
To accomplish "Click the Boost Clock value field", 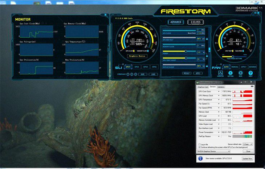I will pos(201,33).
